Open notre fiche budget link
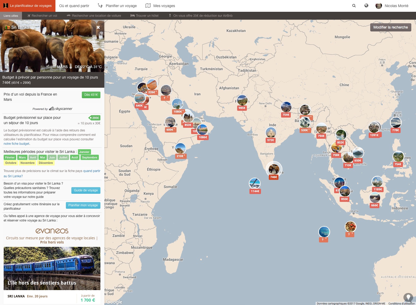416x305 pixels. pos(16,144)
